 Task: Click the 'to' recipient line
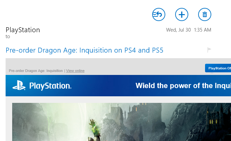(x=8, y=36)
